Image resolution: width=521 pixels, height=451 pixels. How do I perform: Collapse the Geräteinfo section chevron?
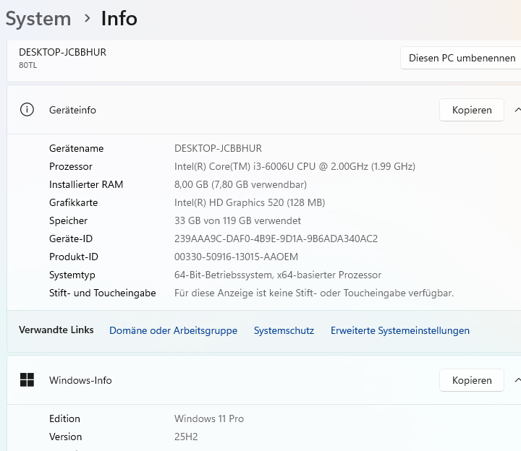[517, 110]
